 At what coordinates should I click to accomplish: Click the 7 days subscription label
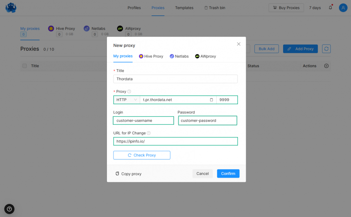(x=315, y=8)
